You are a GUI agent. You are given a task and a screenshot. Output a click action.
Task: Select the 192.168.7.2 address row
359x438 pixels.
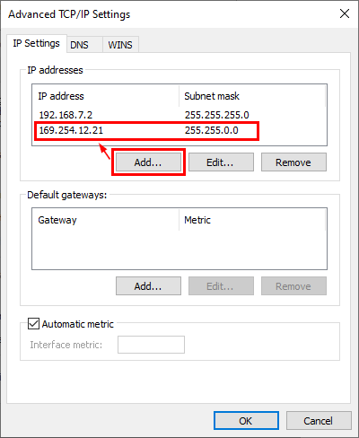(x=179, y=115)
